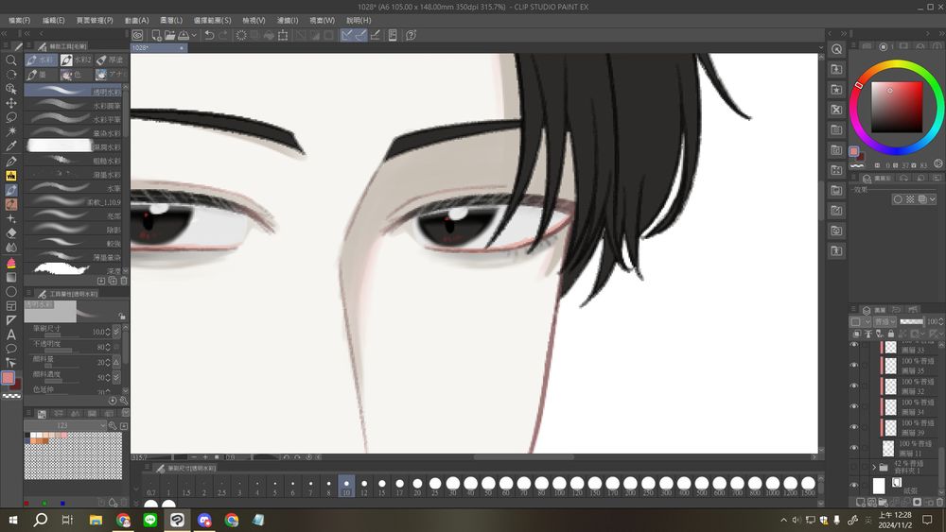Select the Auto select magic wand tool
Screen dimensions: 946x532
pos(10,132)
